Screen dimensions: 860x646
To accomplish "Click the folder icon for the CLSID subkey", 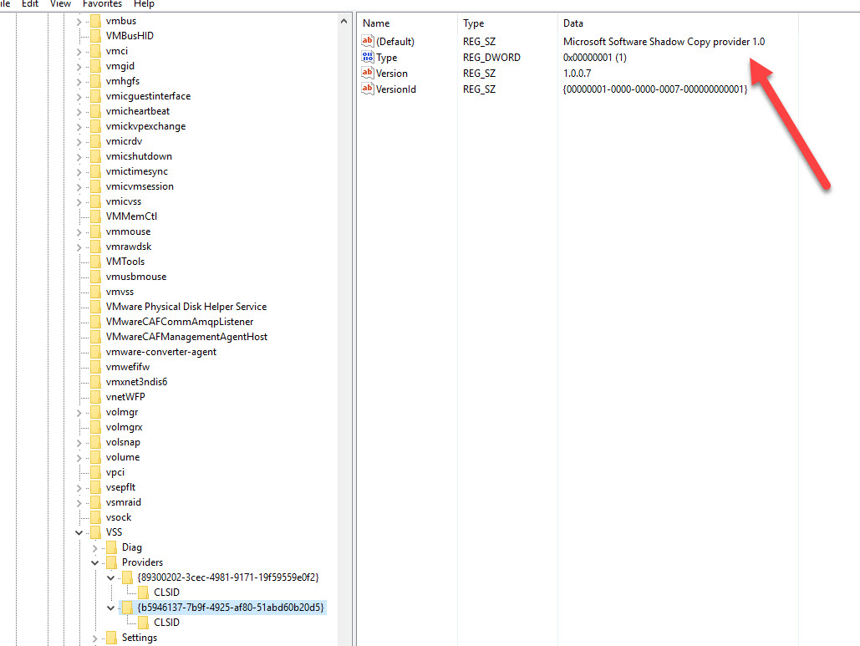I will coord(142,622).
